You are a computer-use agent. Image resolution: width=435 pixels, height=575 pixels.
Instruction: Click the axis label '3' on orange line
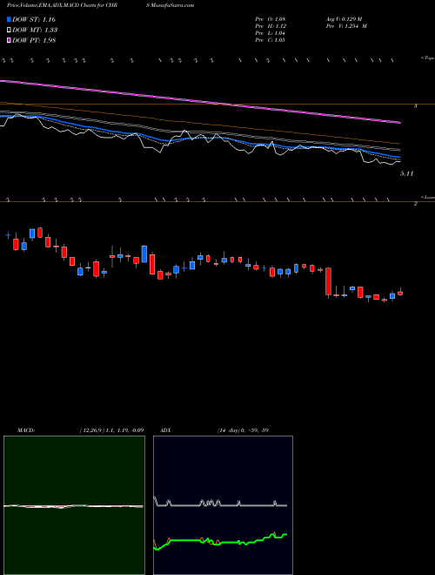point(415,106)
